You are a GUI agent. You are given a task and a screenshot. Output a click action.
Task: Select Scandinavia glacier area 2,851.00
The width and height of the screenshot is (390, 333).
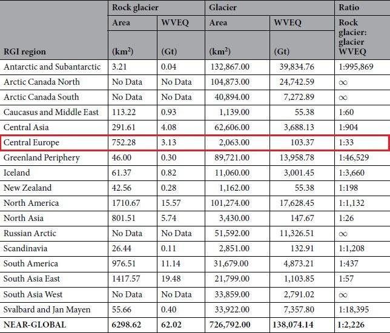(x=228, y=248)
